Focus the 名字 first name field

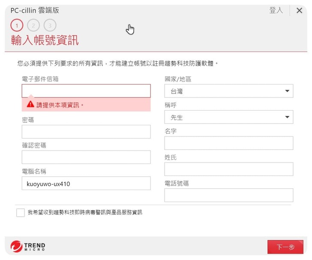229,143
